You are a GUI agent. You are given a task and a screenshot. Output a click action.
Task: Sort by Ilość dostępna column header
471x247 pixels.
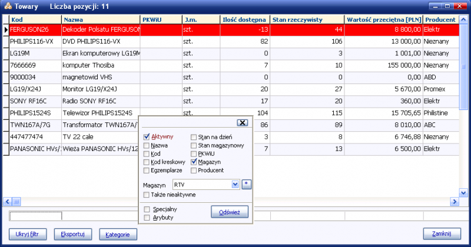coord(245,19)
